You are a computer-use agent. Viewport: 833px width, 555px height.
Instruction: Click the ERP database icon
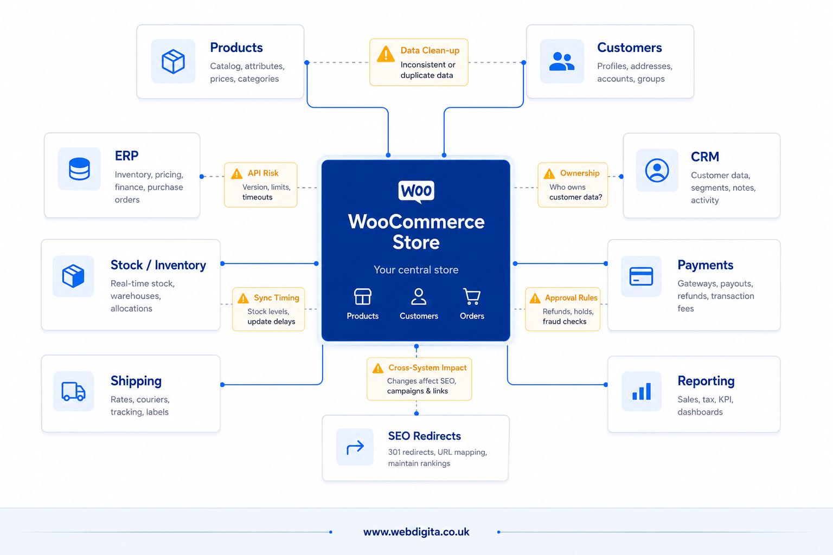[79, 169]
